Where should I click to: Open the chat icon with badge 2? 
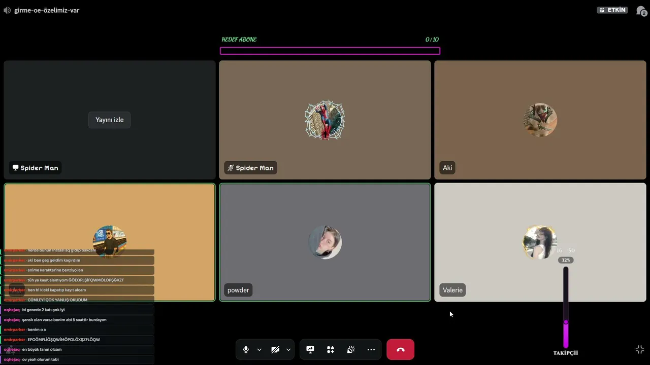[x=641, y=11]
